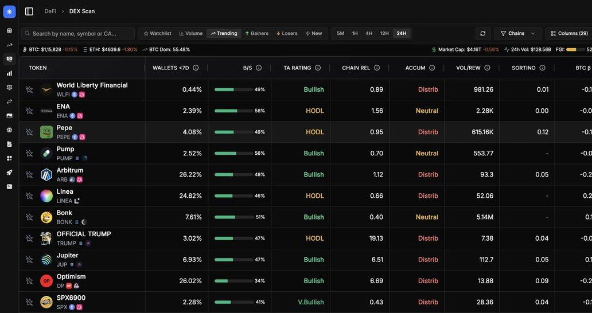Expand the Chains filter dropdown
The image size is (592, 313).
coord(518,34)
